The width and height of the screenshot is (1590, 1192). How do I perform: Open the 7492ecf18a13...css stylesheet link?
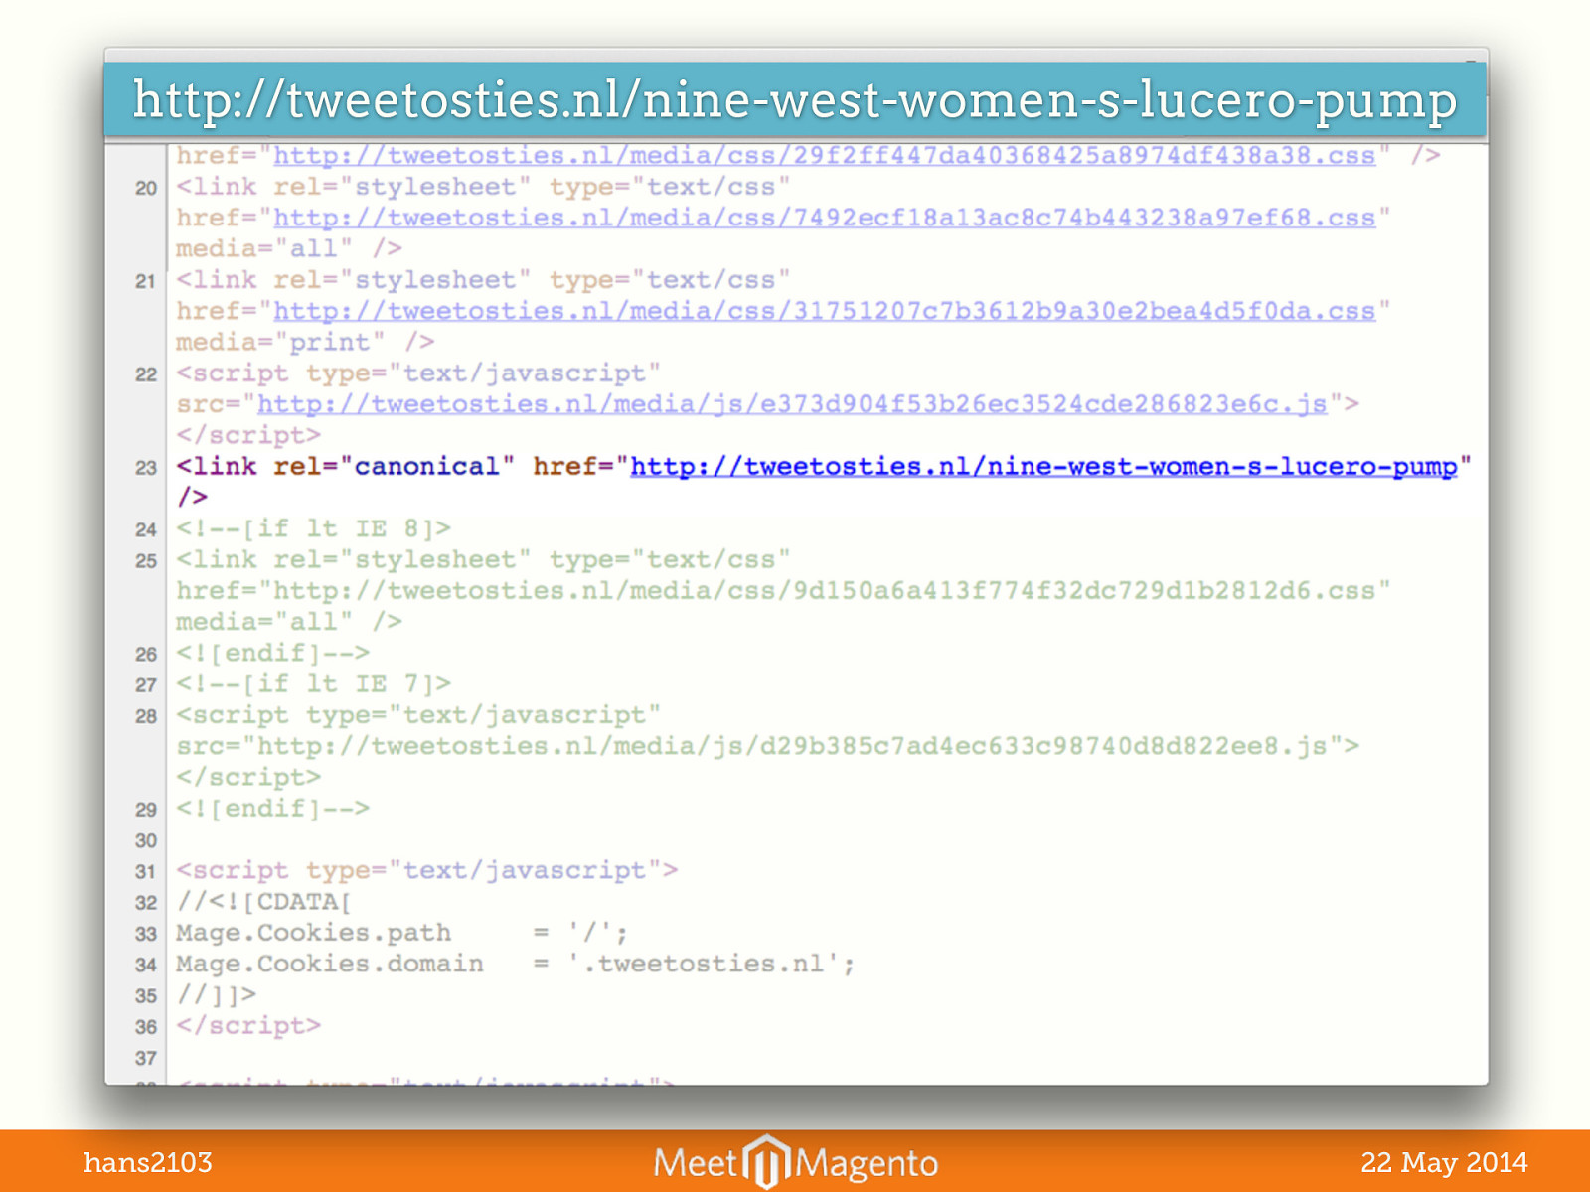point(825,218)
